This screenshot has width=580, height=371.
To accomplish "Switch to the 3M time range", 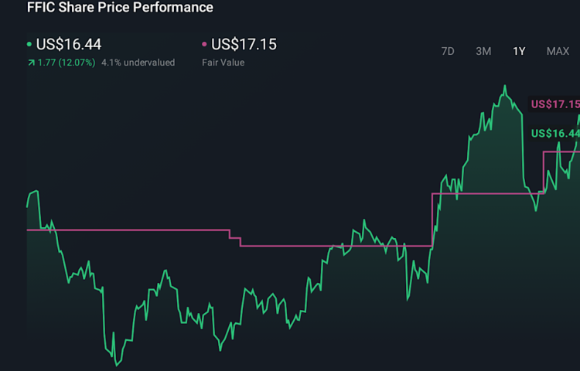I will [483, 51].
